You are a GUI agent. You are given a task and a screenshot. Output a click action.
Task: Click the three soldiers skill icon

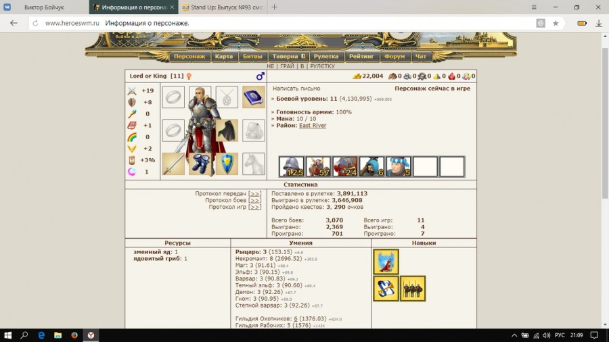pos(413,289)
